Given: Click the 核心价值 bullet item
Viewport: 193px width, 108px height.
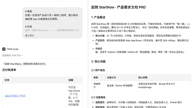Looking at the screenshot, I should tap(138, 36).
